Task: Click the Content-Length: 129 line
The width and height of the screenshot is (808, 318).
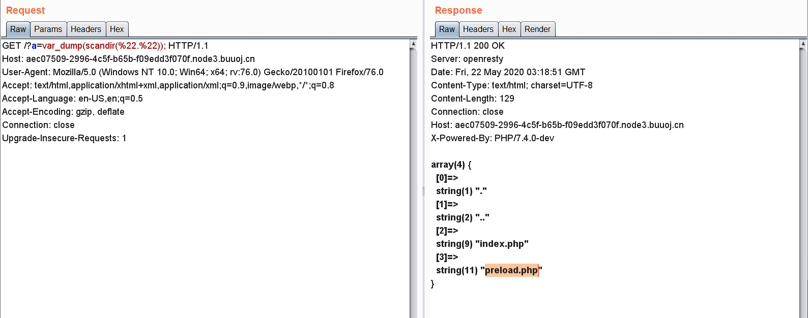Action: click(x=472, y=98)
